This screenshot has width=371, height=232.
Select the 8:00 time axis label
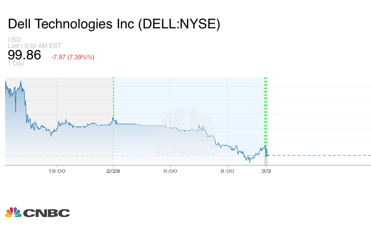[x=227, y=171]
